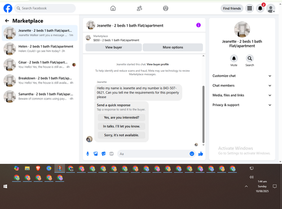The width and height of the screenshot is (282, 209).
Task: Attach a photo with the image icon
Action: [96, 154]
